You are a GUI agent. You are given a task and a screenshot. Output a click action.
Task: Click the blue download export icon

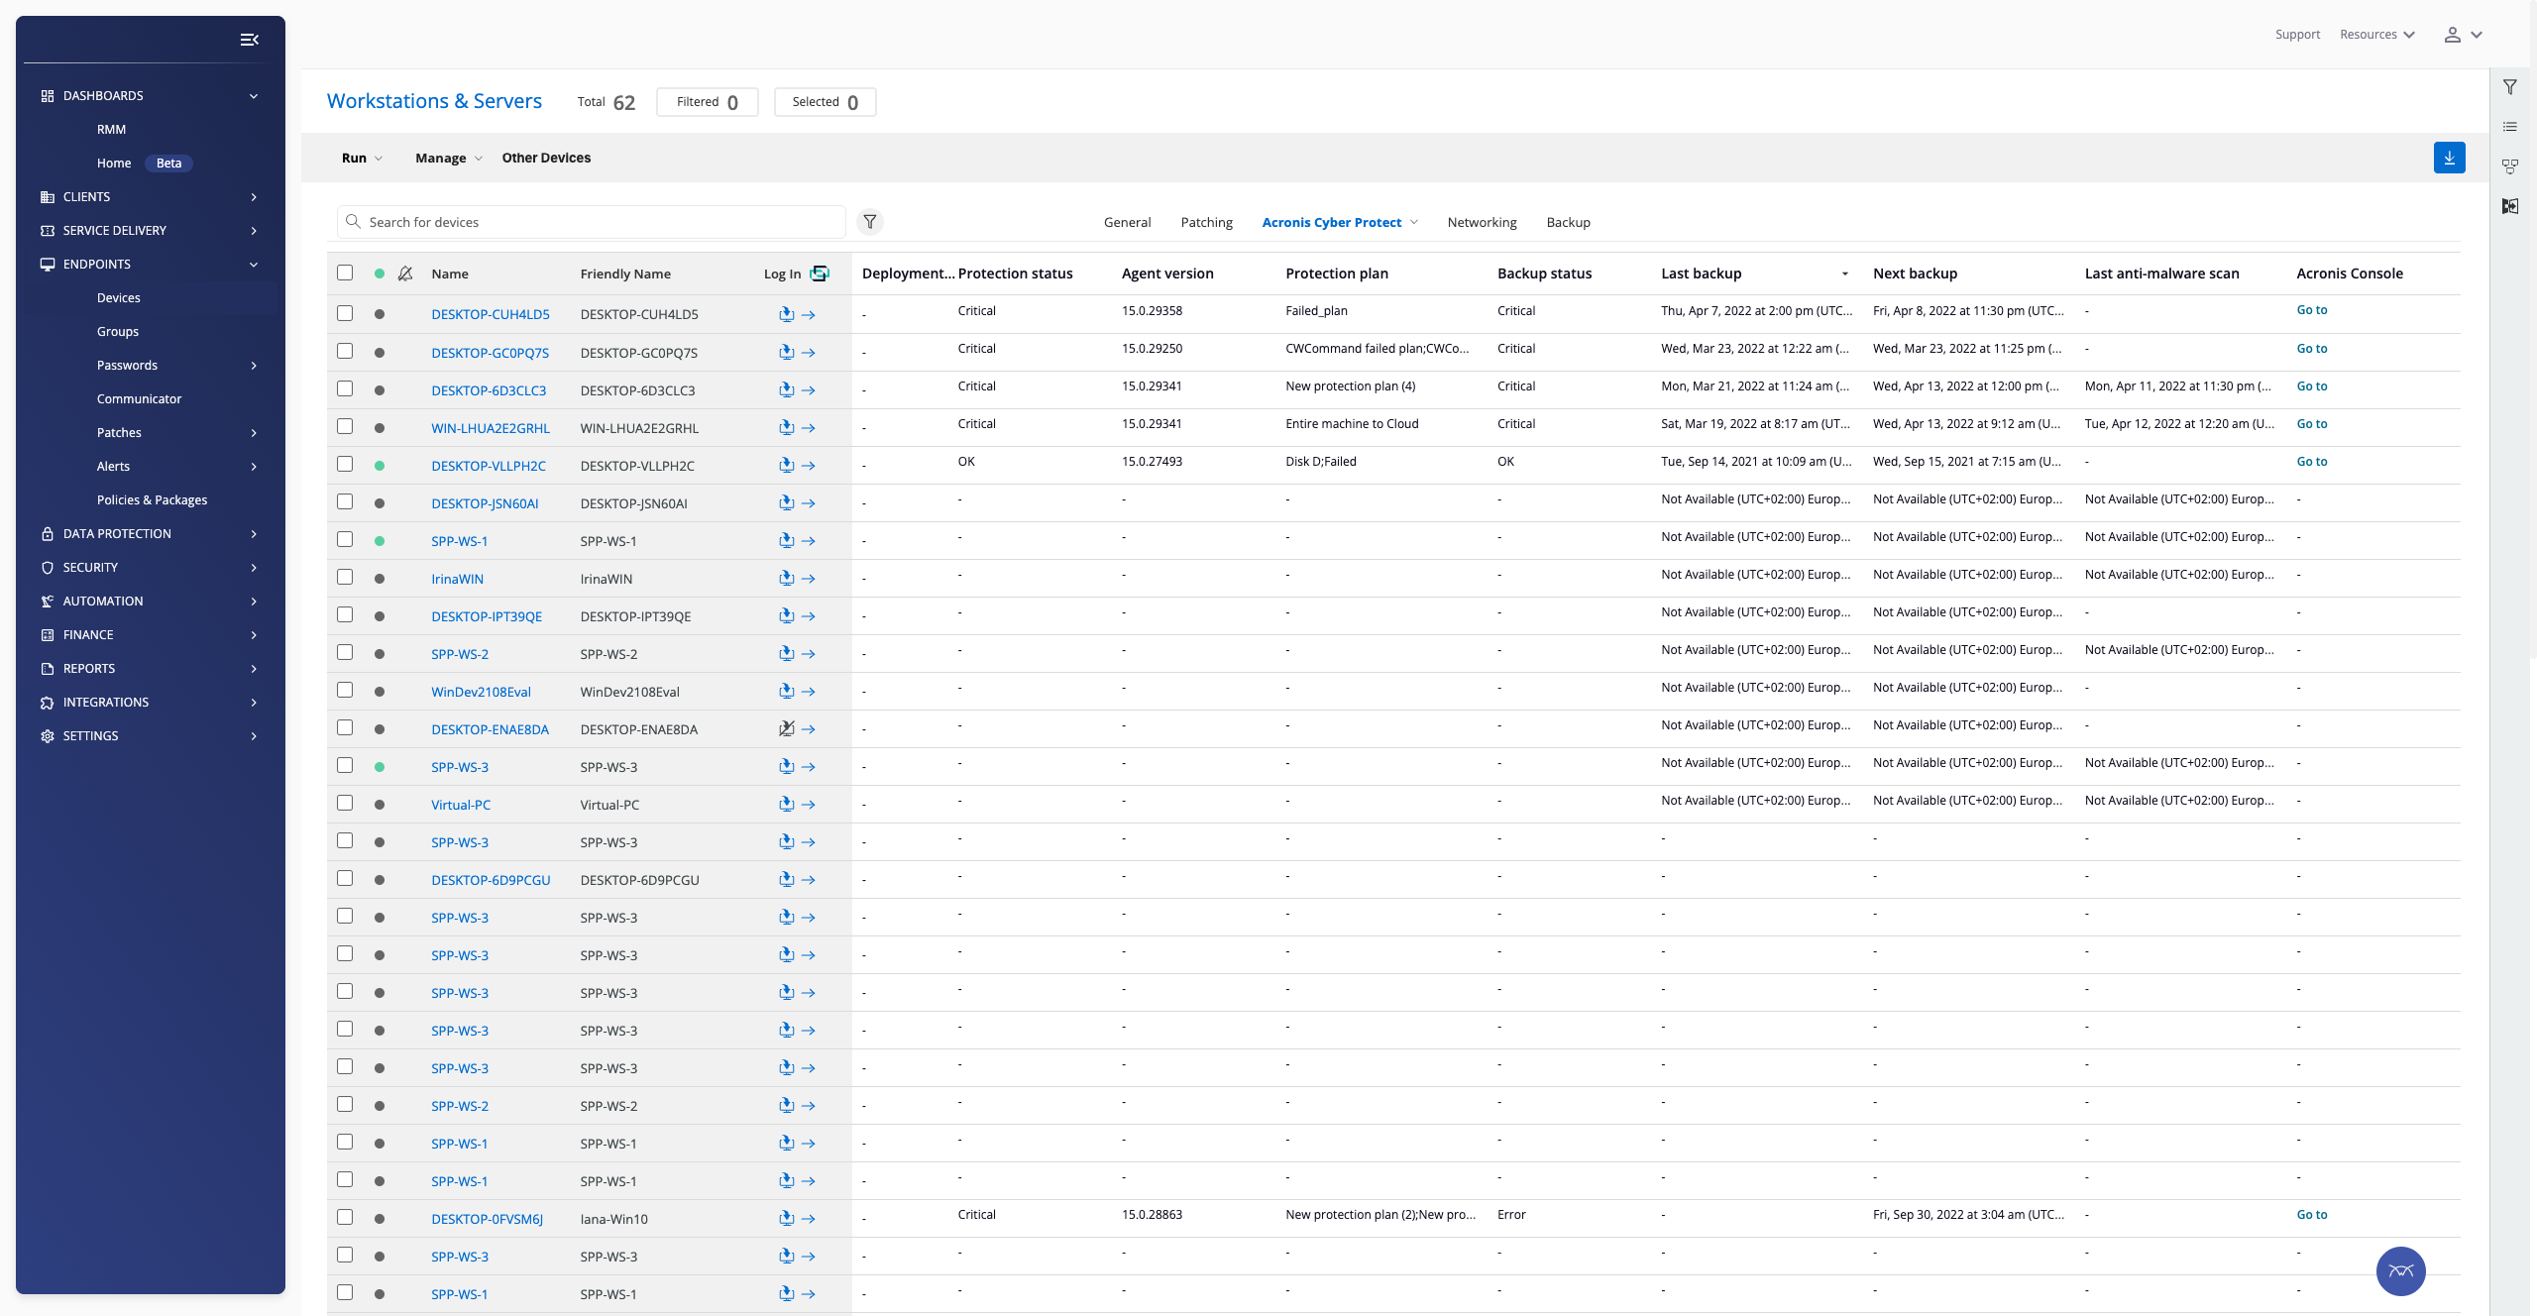(2449, 158)
